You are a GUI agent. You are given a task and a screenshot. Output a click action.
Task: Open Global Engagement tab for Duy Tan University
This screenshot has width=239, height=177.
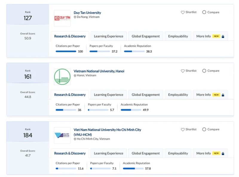click(145, 36)
